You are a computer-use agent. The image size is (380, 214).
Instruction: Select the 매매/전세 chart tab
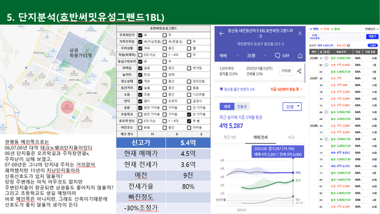pyautogui.click(x=260, y=137)
